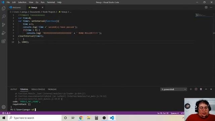Screen dimensions: 215x121
Task: Open the Calculator from the taskbar
Action: (x=96, y=118)
